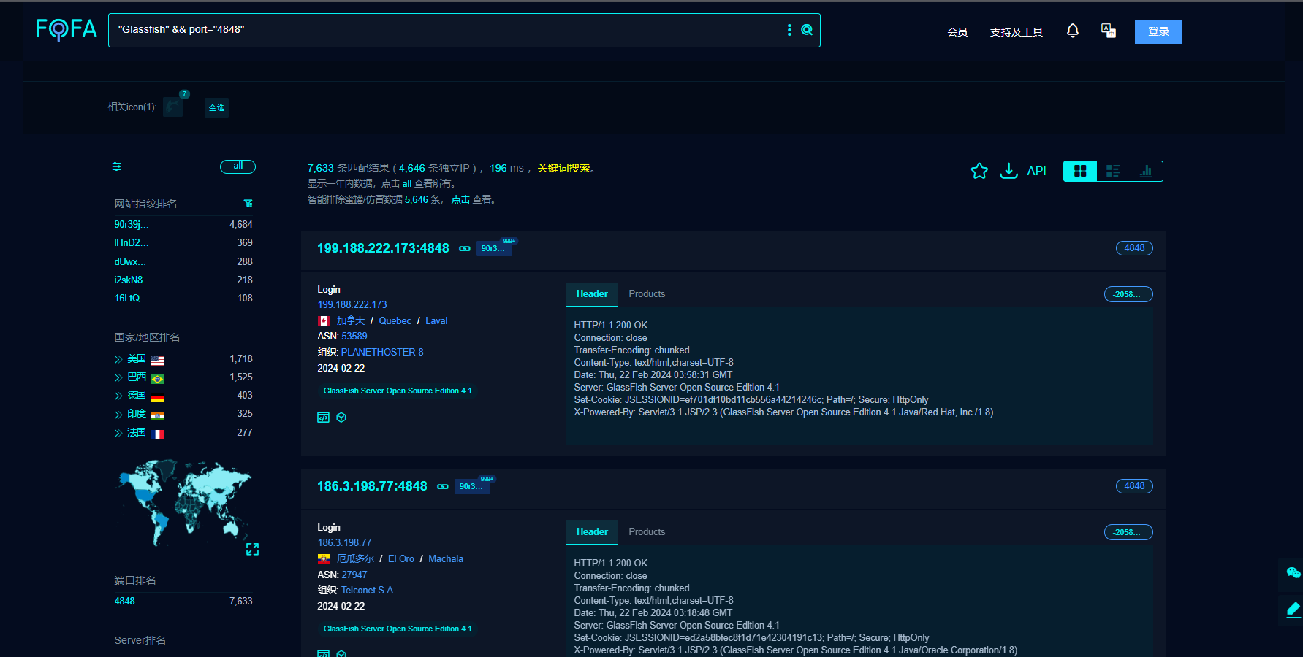Click the FOFA logo

click(67, 29)
